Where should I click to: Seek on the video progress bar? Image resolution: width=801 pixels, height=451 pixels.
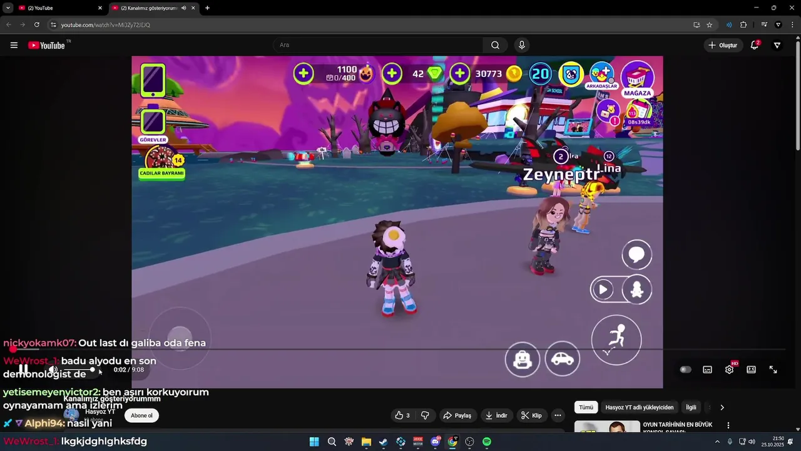tap(400, 350)
